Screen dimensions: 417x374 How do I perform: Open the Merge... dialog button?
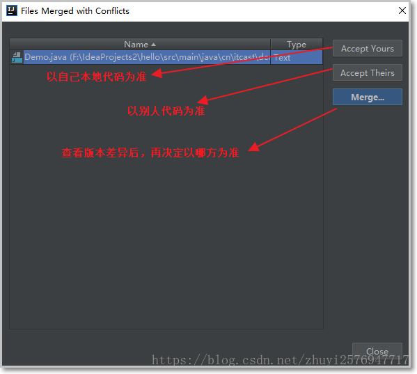pos(368,97)
